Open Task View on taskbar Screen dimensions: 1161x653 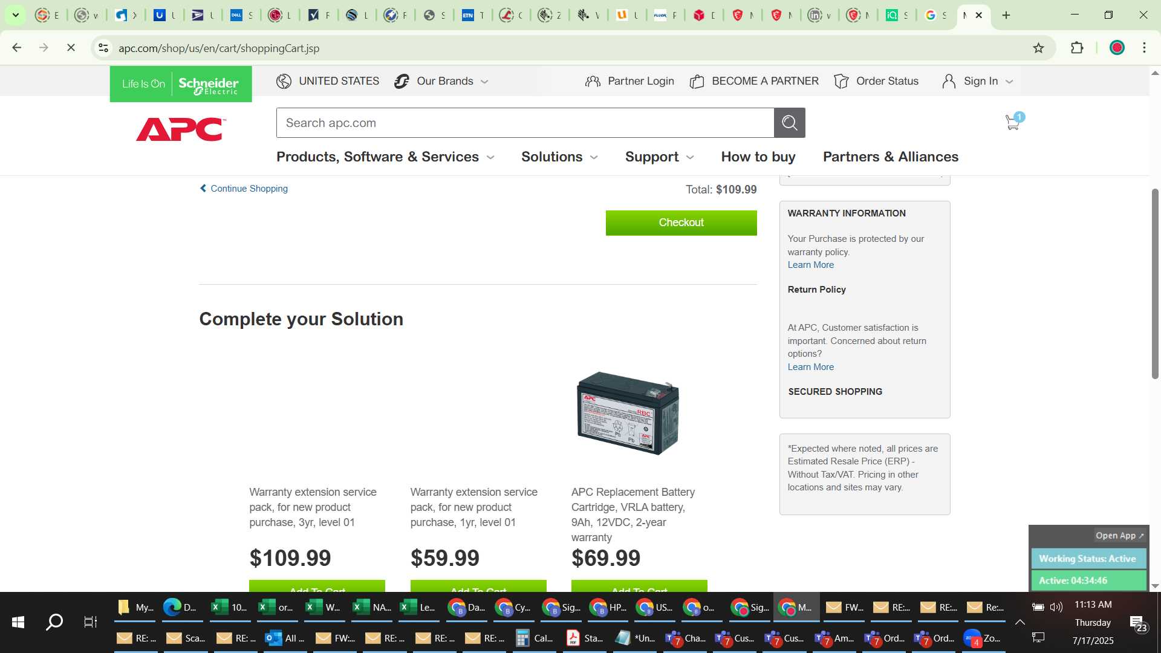(x=91, y=622)
